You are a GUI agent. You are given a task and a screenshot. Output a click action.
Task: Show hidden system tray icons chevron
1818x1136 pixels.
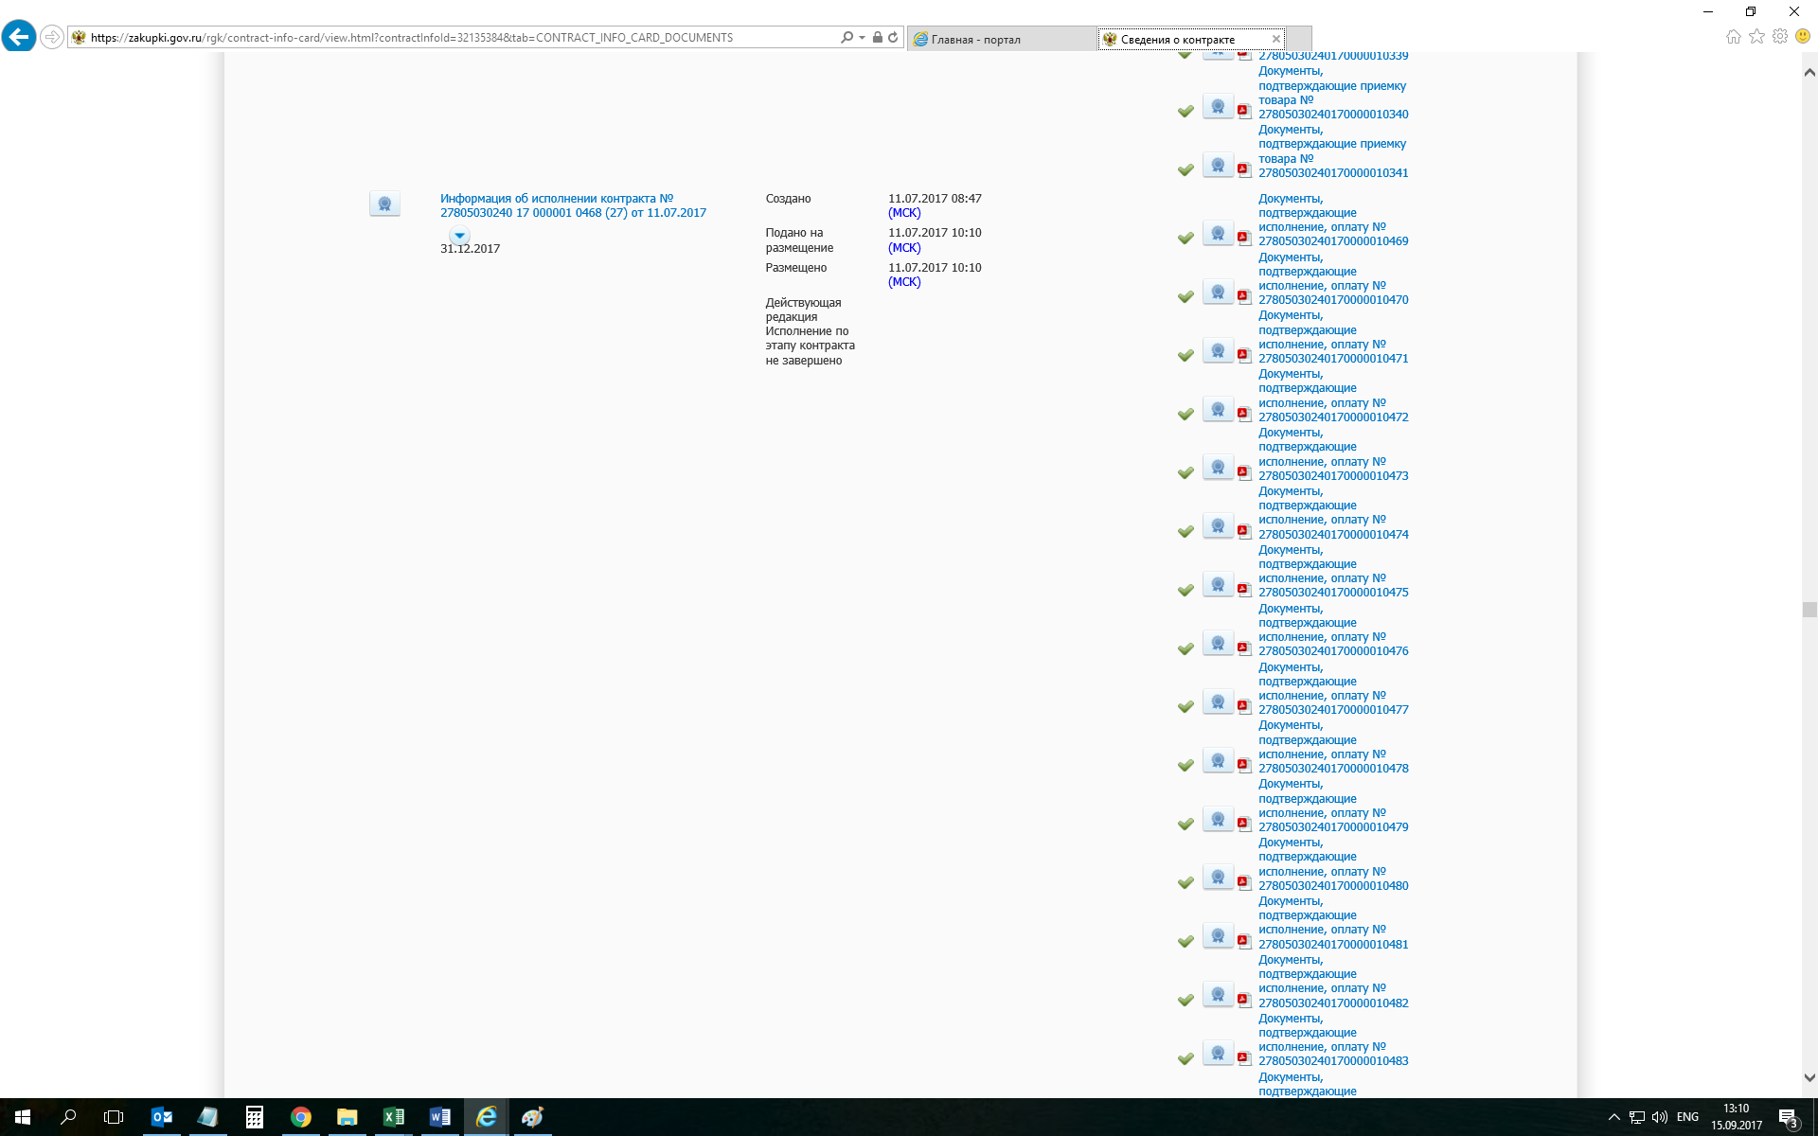tap(1613, 1117)
